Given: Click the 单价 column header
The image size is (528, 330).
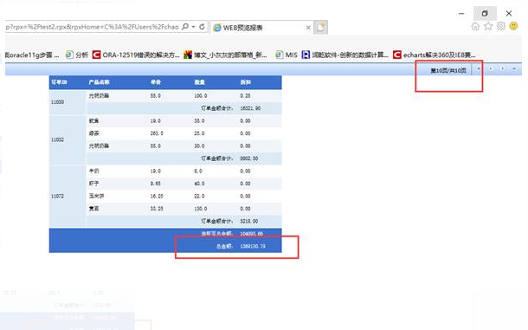Looking at the screenshot, I should click(156, 82).
